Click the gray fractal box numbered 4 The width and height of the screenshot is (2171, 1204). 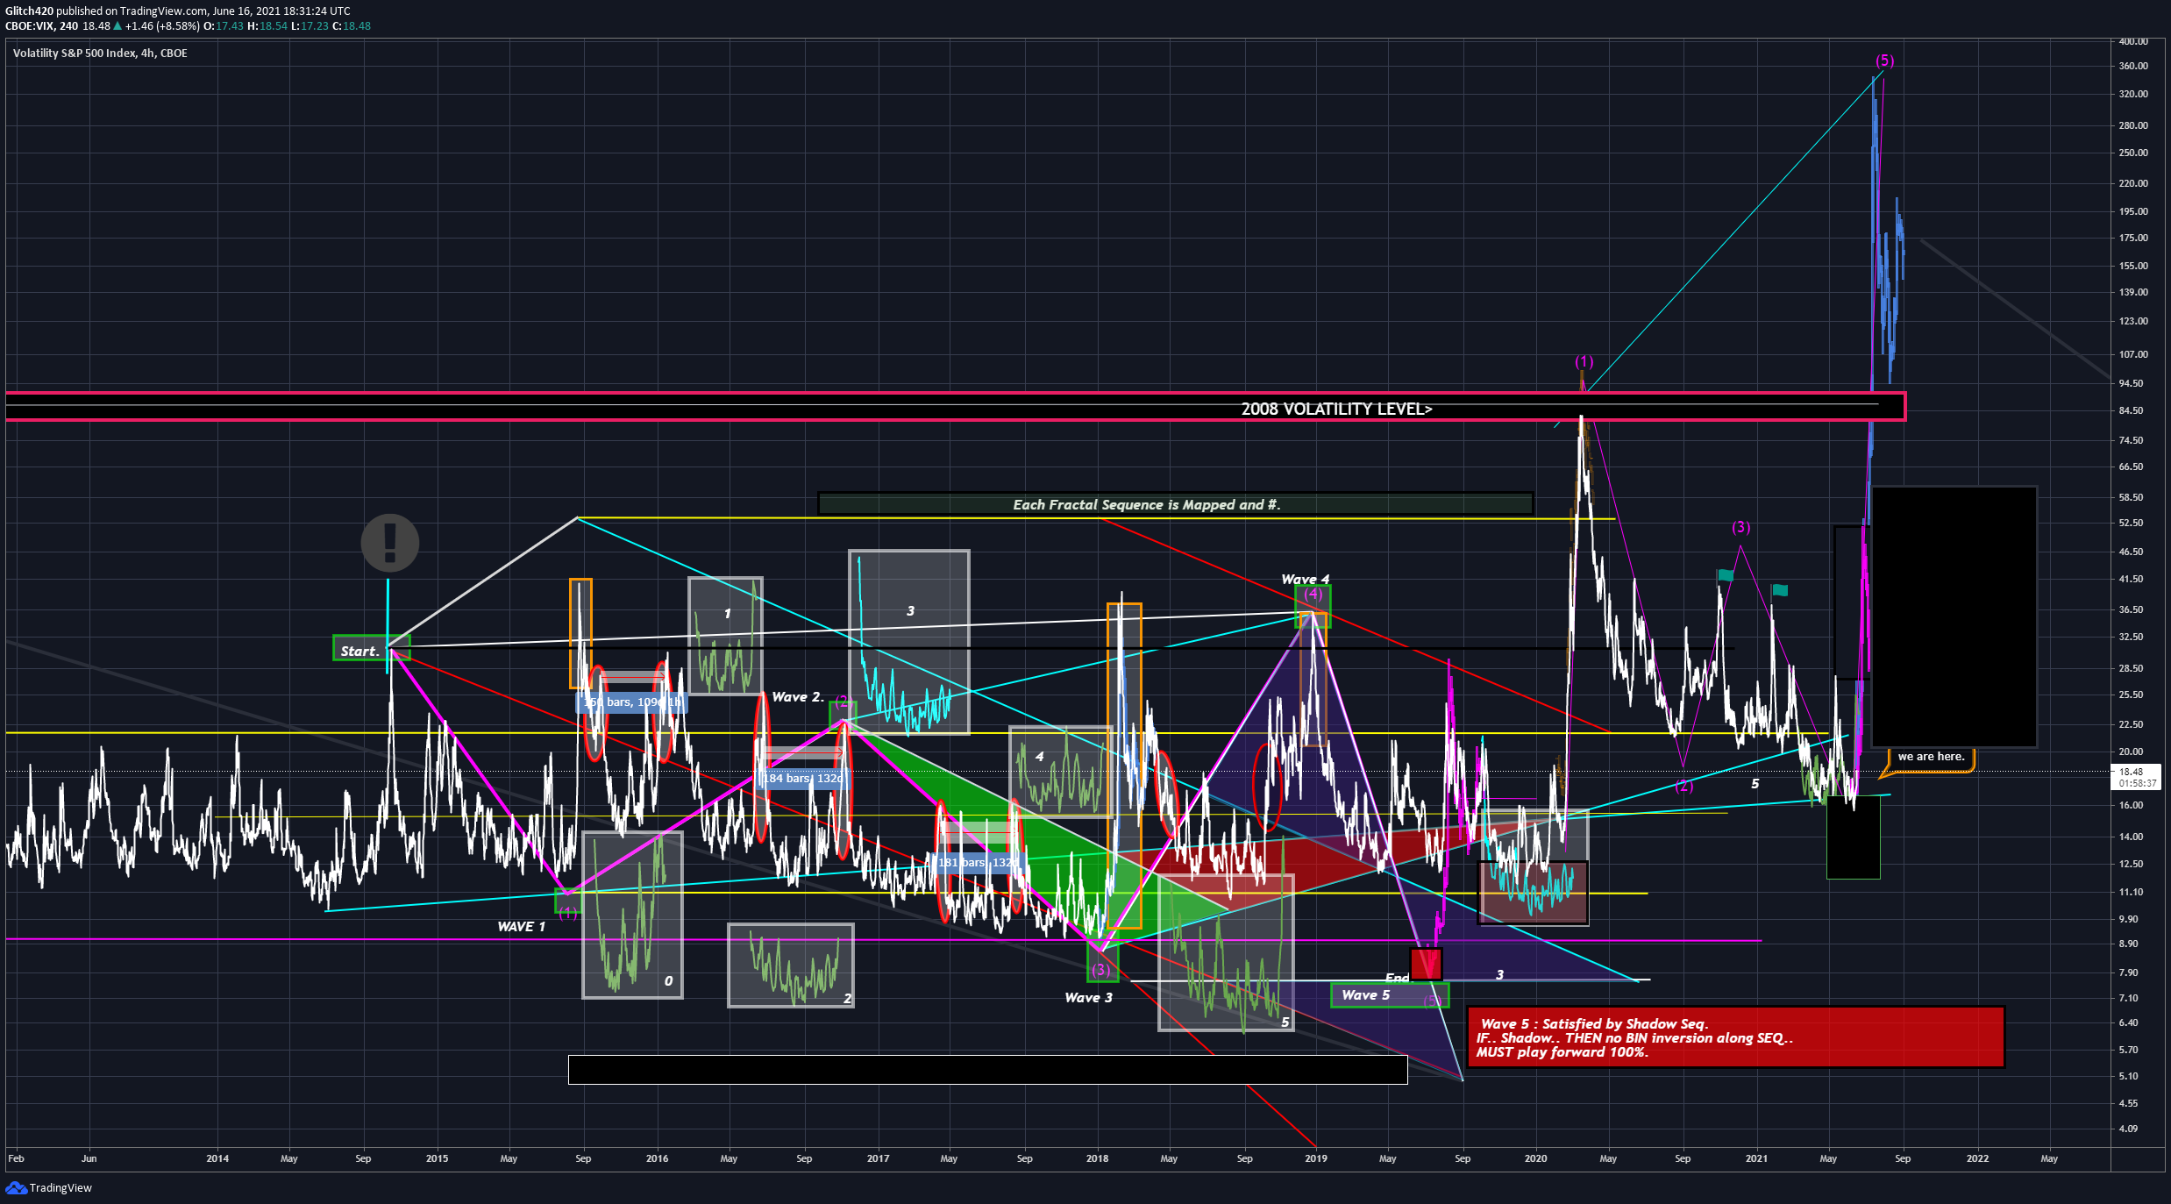(1061, 772)
